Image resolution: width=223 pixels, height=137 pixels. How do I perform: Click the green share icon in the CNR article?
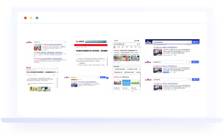[54, 75]
